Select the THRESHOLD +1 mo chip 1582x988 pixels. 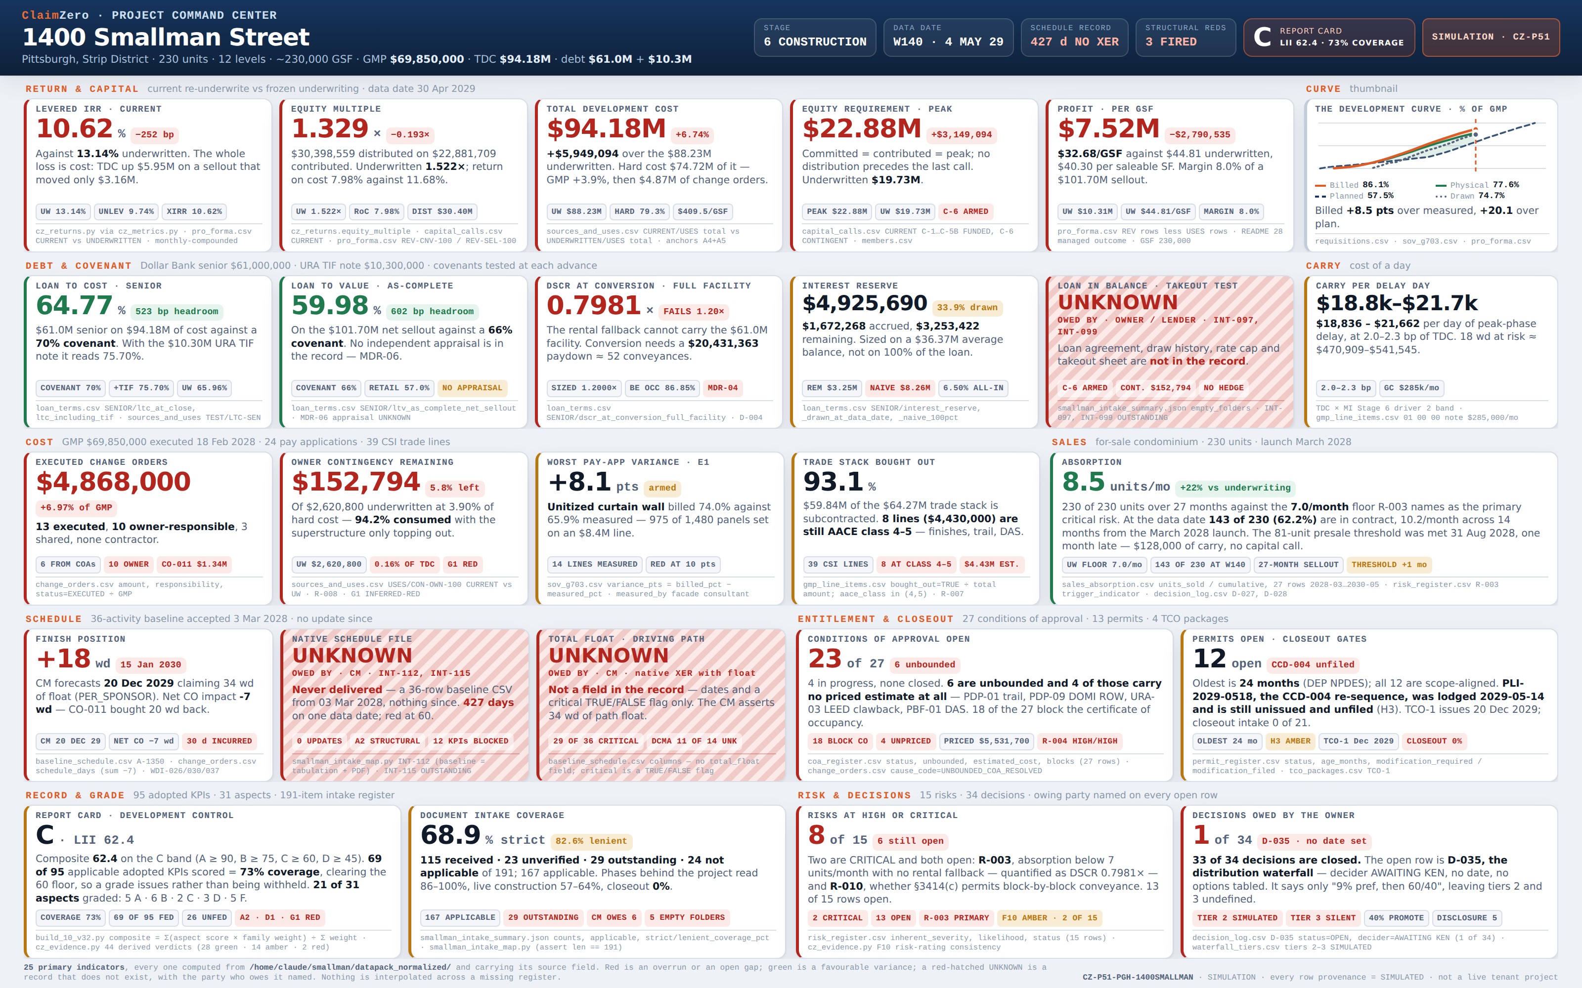tap(1389, 565)
